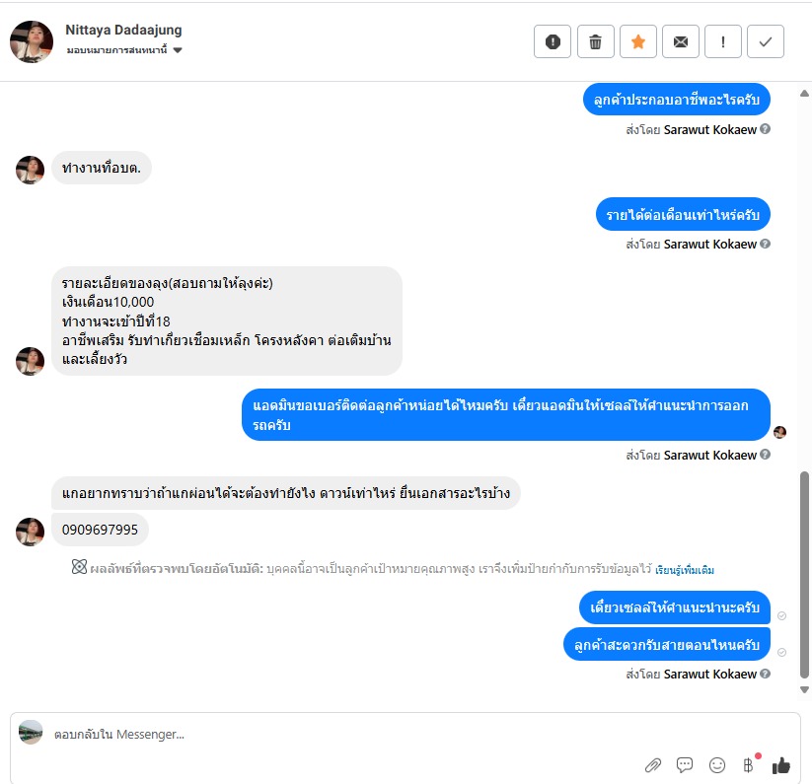Mark conversation as unread with envelope icon
Image resolution: width=812 pixels, height=784 pixels.
681,41
